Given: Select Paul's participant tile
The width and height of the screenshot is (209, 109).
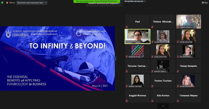Looking at the screenshot, I should (137, 22).
